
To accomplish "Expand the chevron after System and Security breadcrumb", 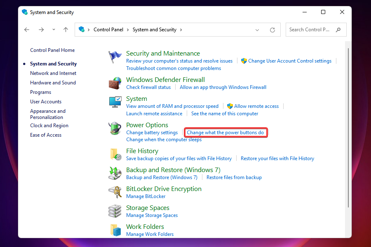I will click(x=181, y=30).
